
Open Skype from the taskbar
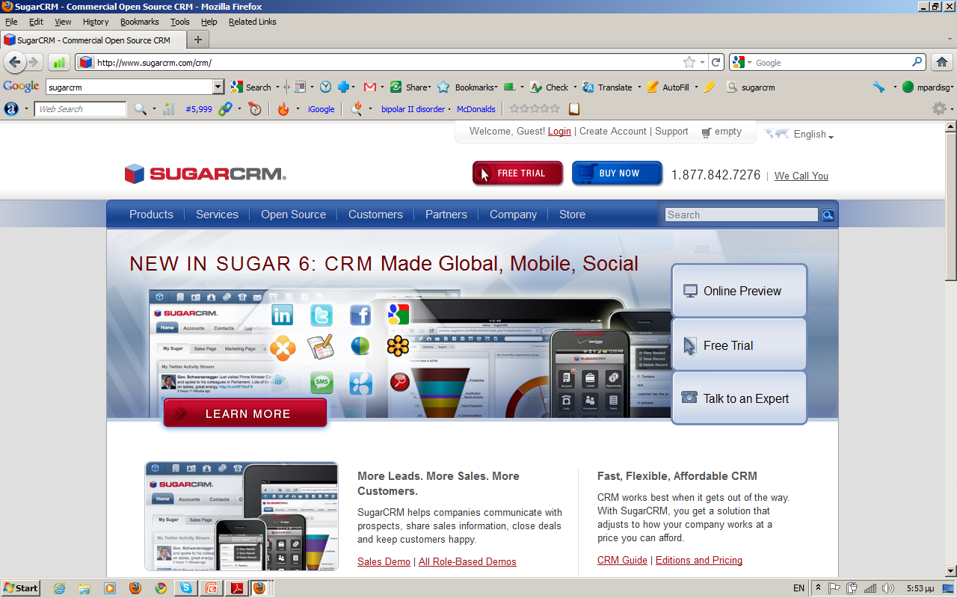coord(185,588)
